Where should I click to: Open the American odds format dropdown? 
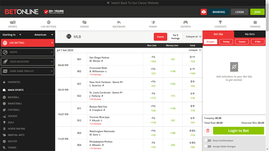coord(44,35)
